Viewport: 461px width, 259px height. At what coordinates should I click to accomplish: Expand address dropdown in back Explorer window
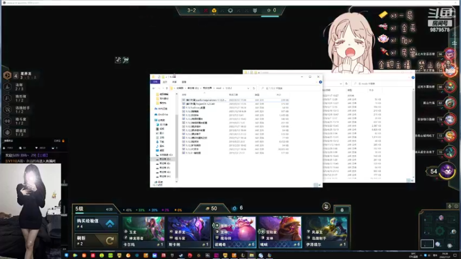(341, 83)
